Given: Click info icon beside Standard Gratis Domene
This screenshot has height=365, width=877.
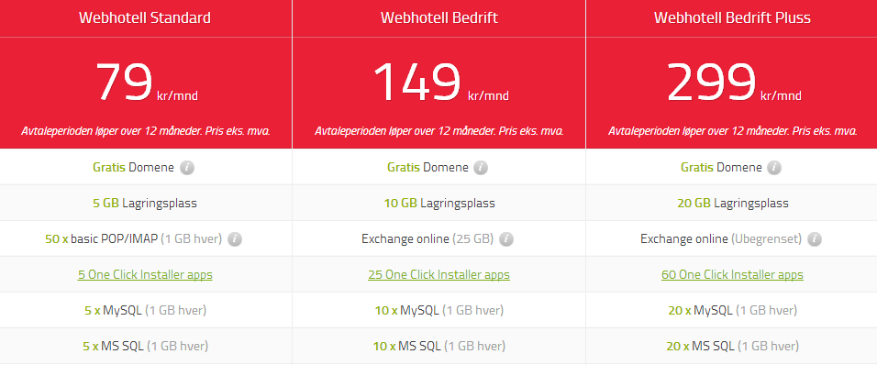Looking at the screenshot, I should tap(187, 168).
